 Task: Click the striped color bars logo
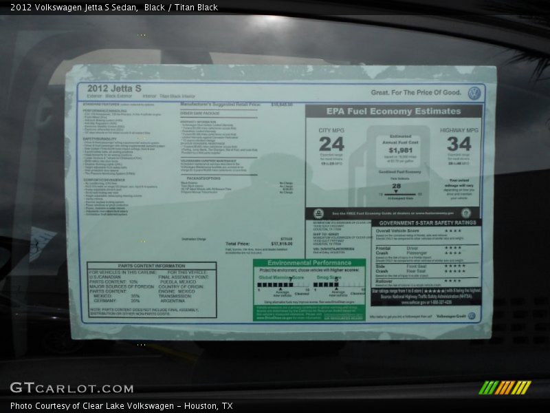505,388
